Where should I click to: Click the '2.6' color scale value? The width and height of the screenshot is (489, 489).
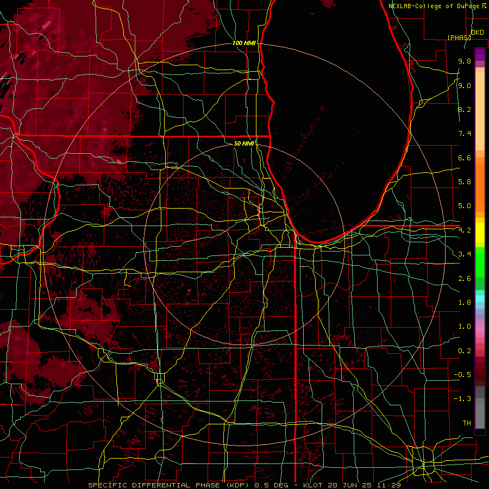click(x=465, y=279)
